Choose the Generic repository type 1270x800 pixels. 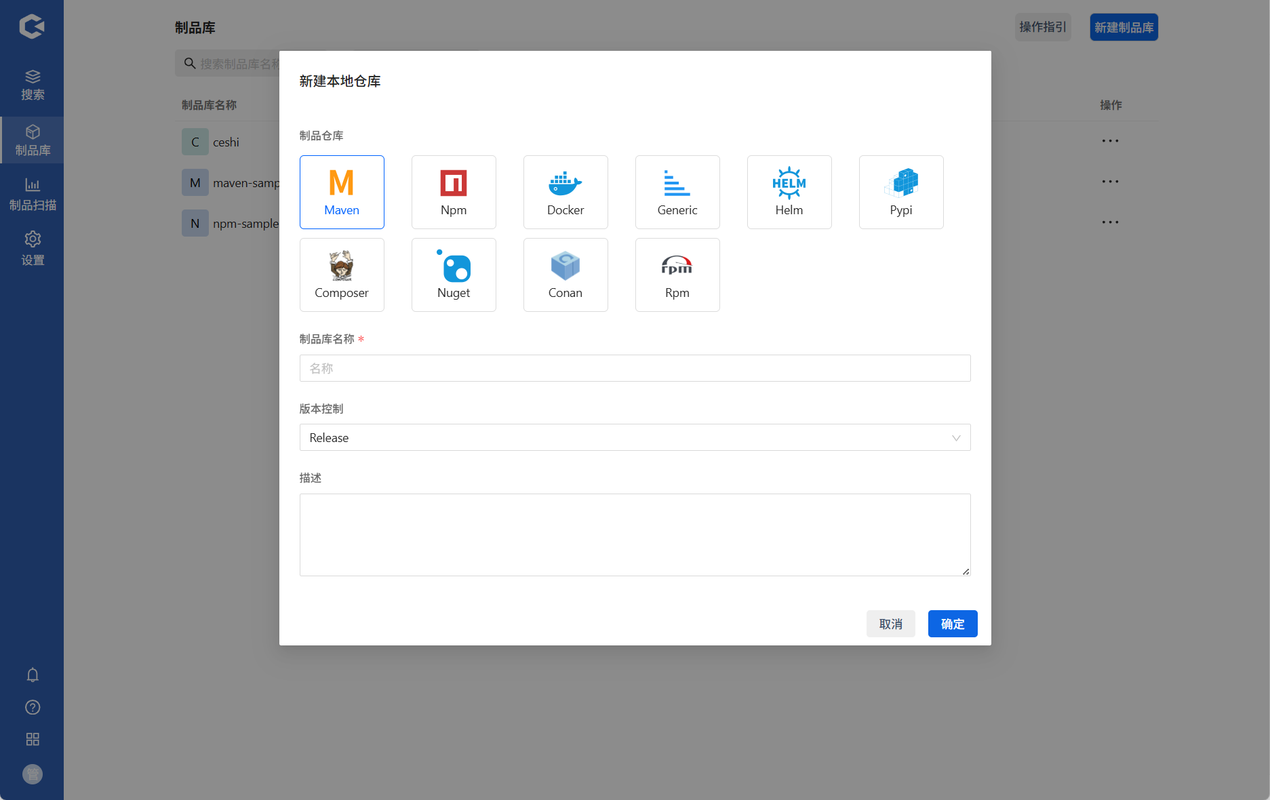[x=677, y=192]
